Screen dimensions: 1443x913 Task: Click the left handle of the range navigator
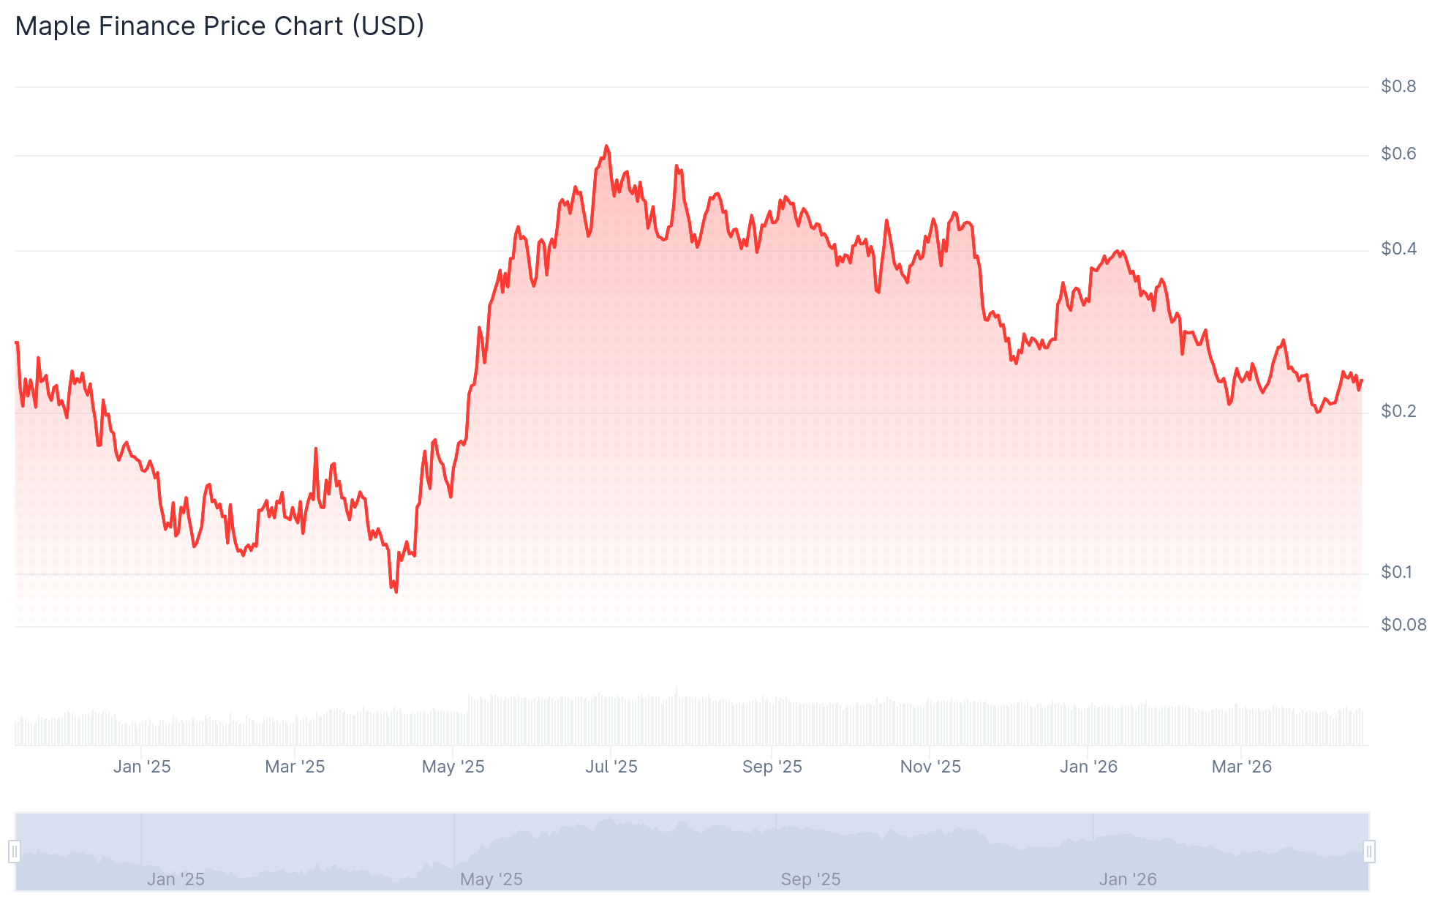[x=15, y=852]
